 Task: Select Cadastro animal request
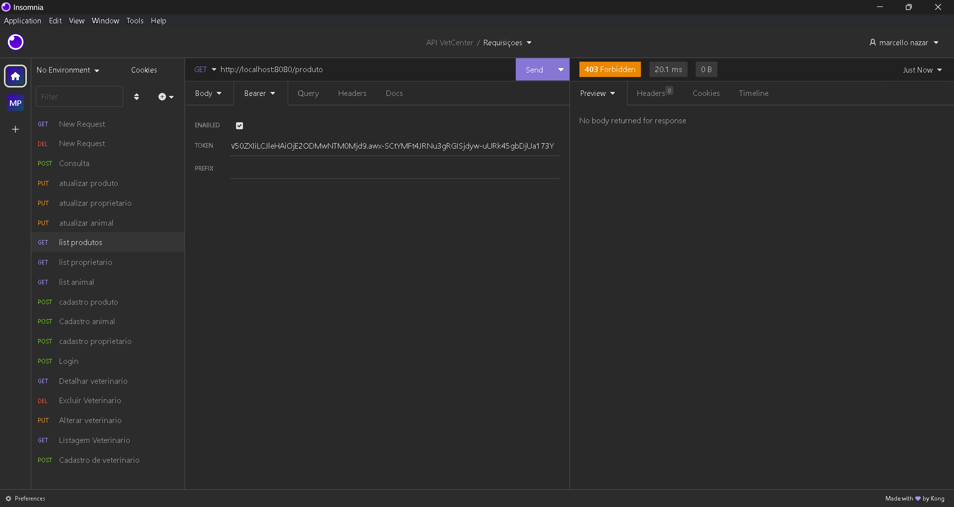click(108, 322)
